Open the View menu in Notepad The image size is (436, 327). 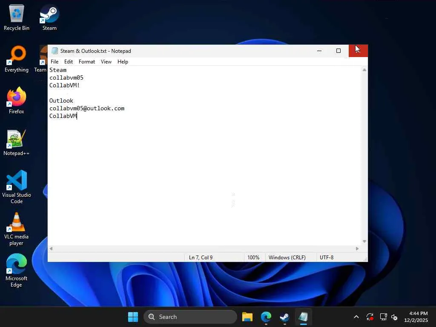[x=106, y=62]
